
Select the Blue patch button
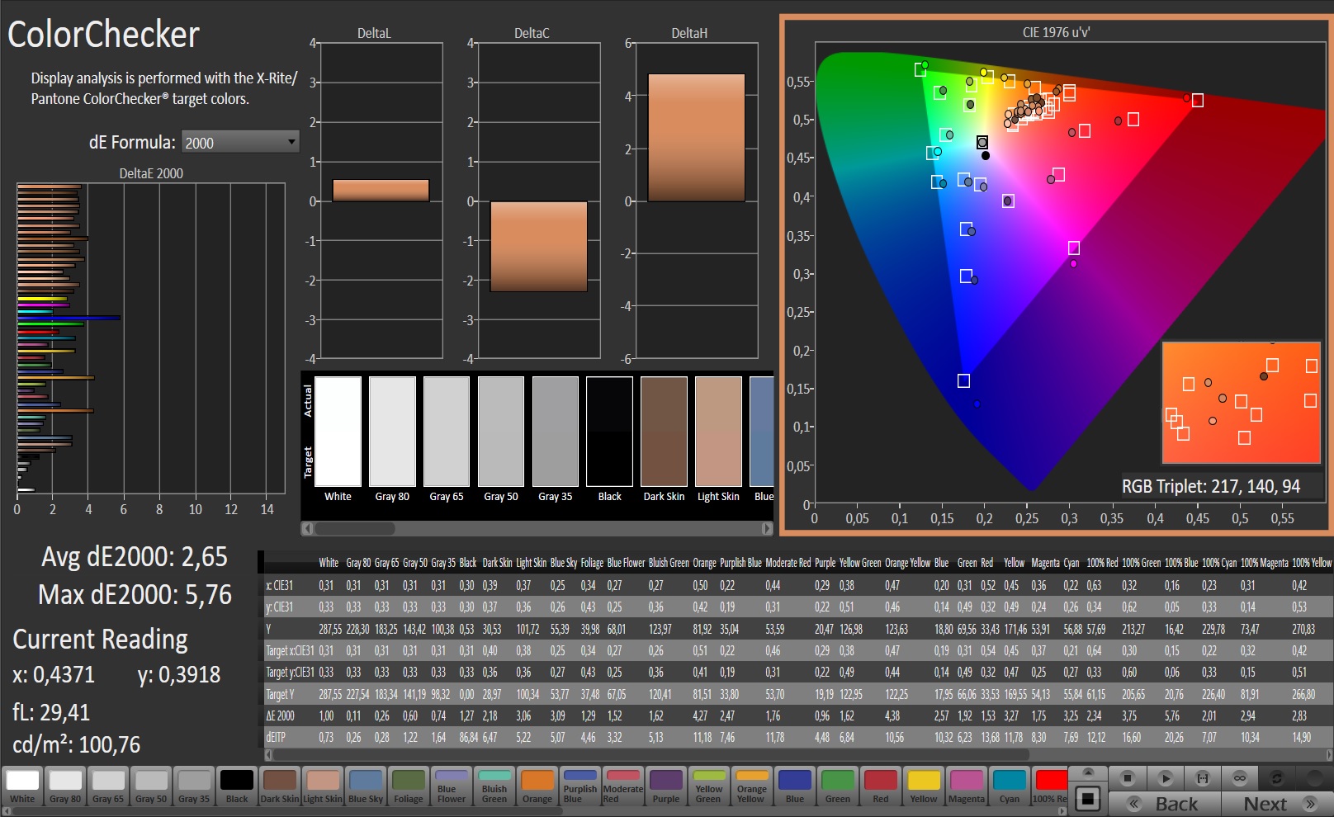point(795,786)
